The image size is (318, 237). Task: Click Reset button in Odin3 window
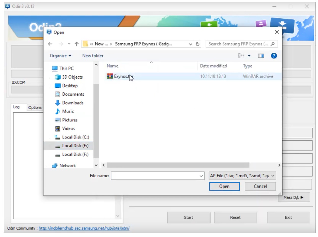[235, 217]
